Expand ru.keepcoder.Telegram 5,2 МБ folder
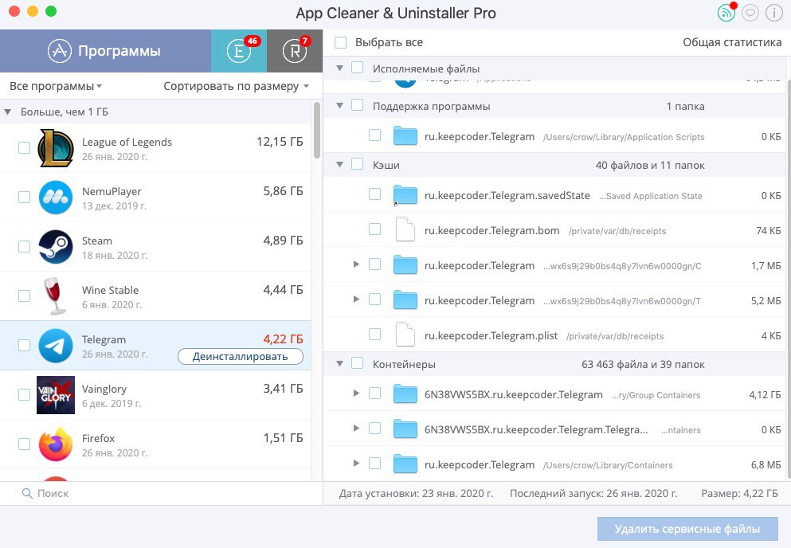The height and width of the screenshot is (548, 791). coord(356,299)
